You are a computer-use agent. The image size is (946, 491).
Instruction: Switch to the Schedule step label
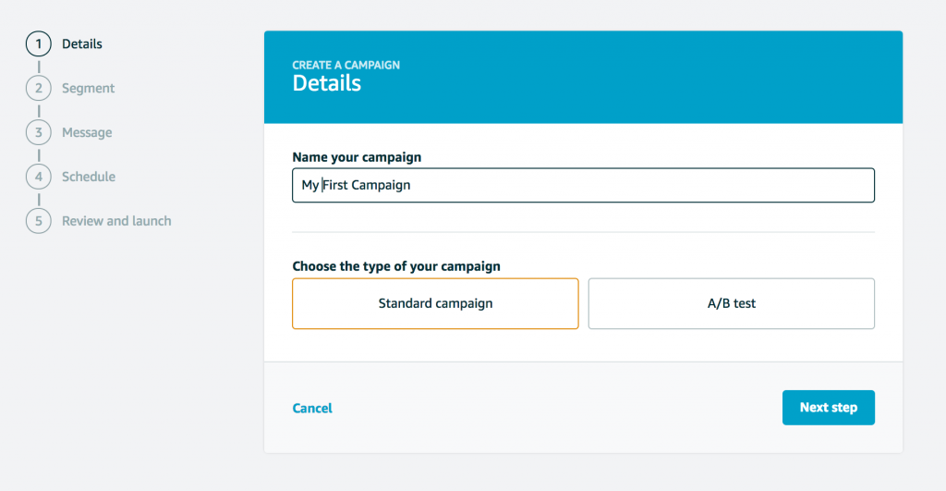(x=89, y=177)
